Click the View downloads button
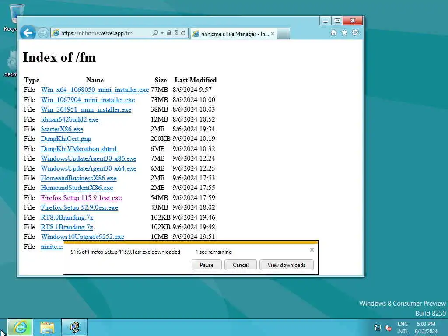Viewport: 448px width, 336px height. [286, 265]
